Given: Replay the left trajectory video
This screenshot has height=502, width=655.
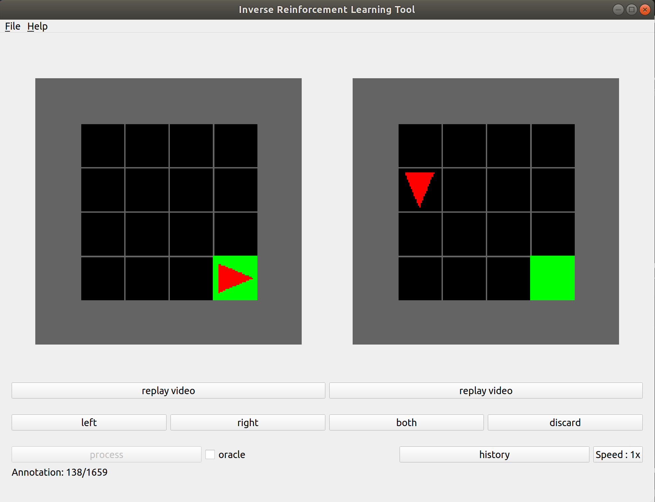Looking at the screenshot, I should tap(168, 390).
